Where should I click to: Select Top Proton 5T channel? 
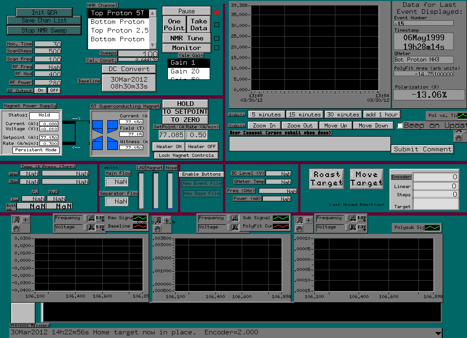click(x=118, y=13)
